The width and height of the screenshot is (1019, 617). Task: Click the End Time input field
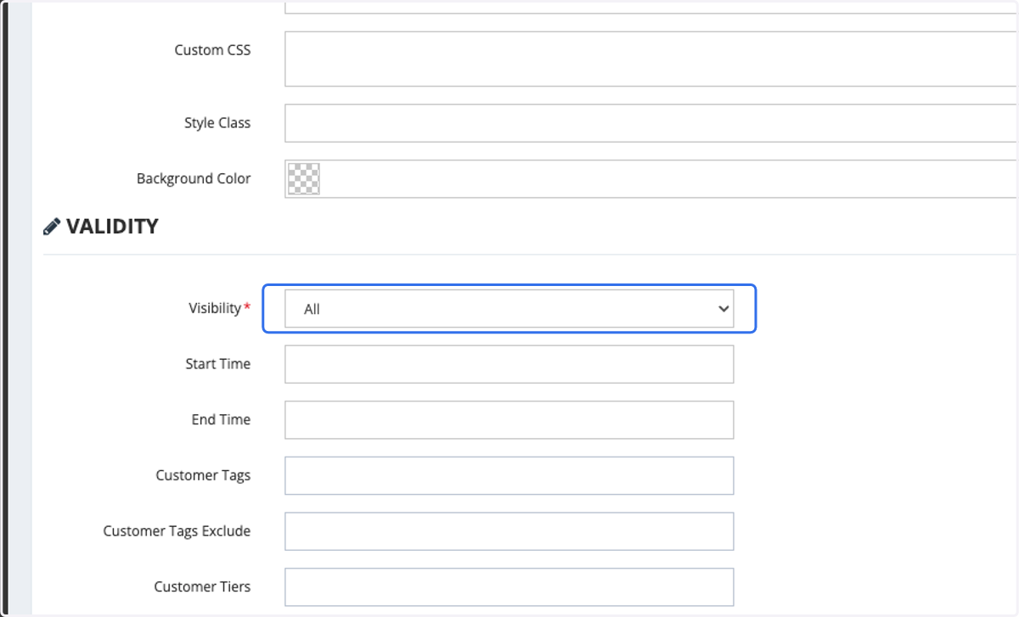(x=509, y=420)
